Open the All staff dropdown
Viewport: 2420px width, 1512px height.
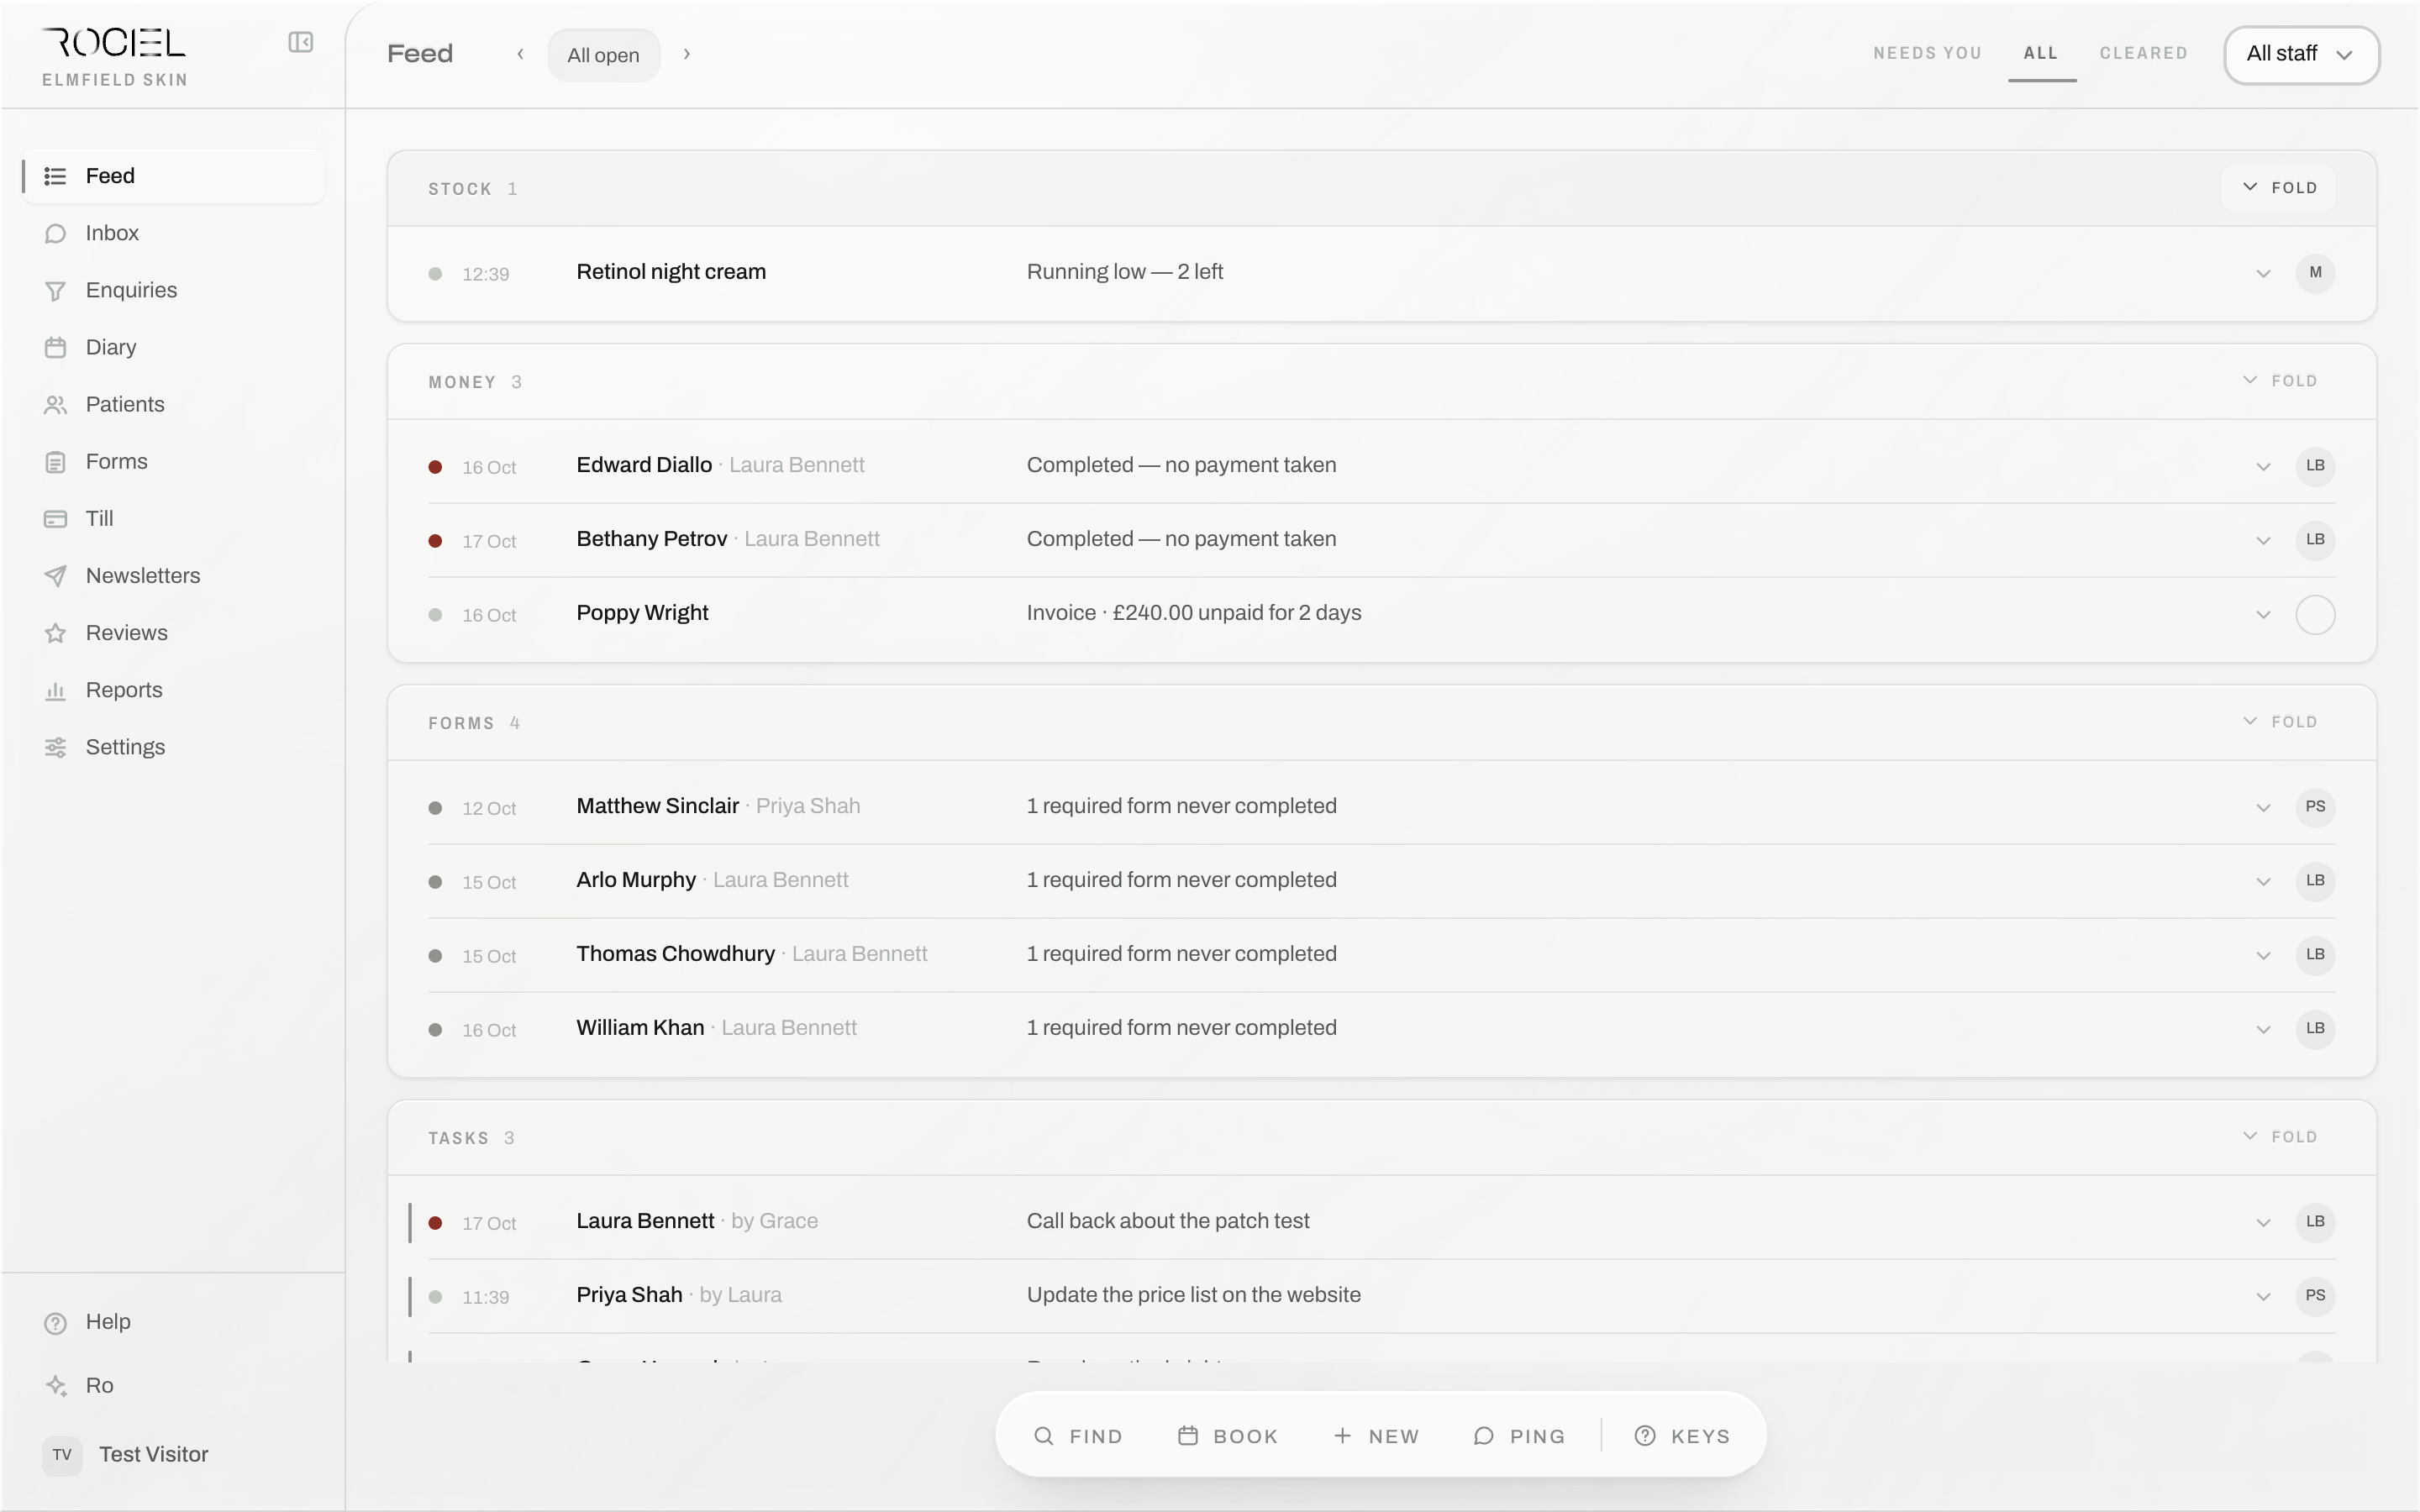[2301, 54]
